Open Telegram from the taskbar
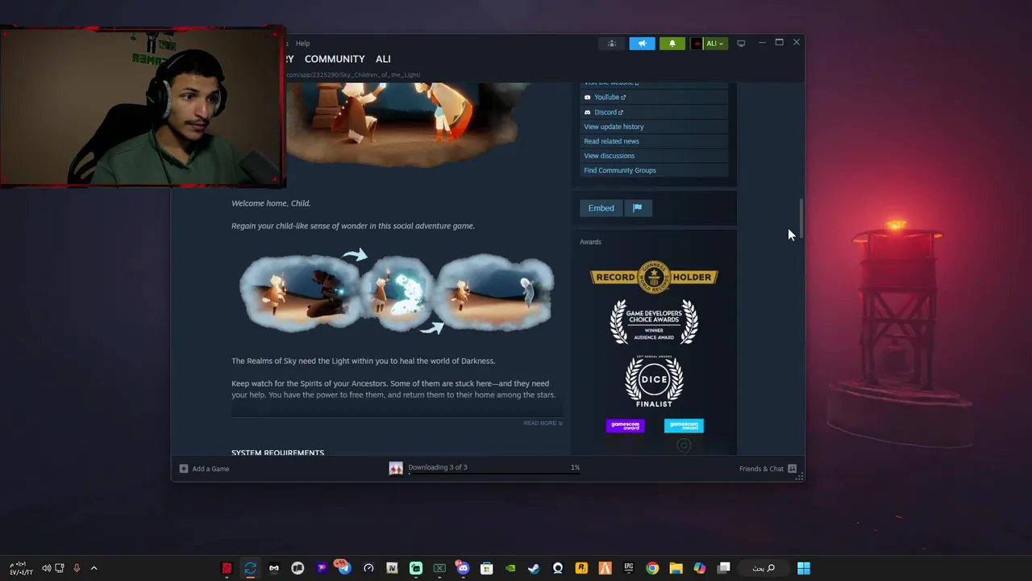This screenshot has height=581, width=1032. coord(344,568)
